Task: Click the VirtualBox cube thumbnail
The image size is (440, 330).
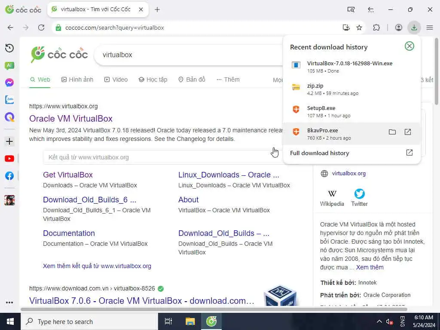Action: point(281,295)
